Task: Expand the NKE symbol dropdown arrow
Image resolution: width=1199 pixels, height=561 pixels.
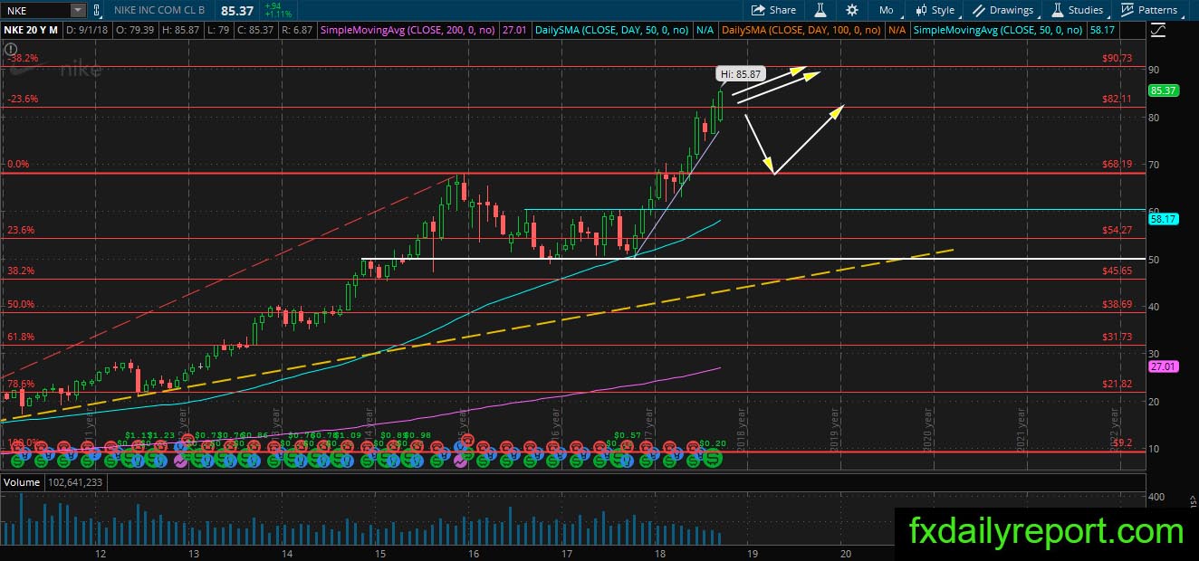Action: [78, 10]
